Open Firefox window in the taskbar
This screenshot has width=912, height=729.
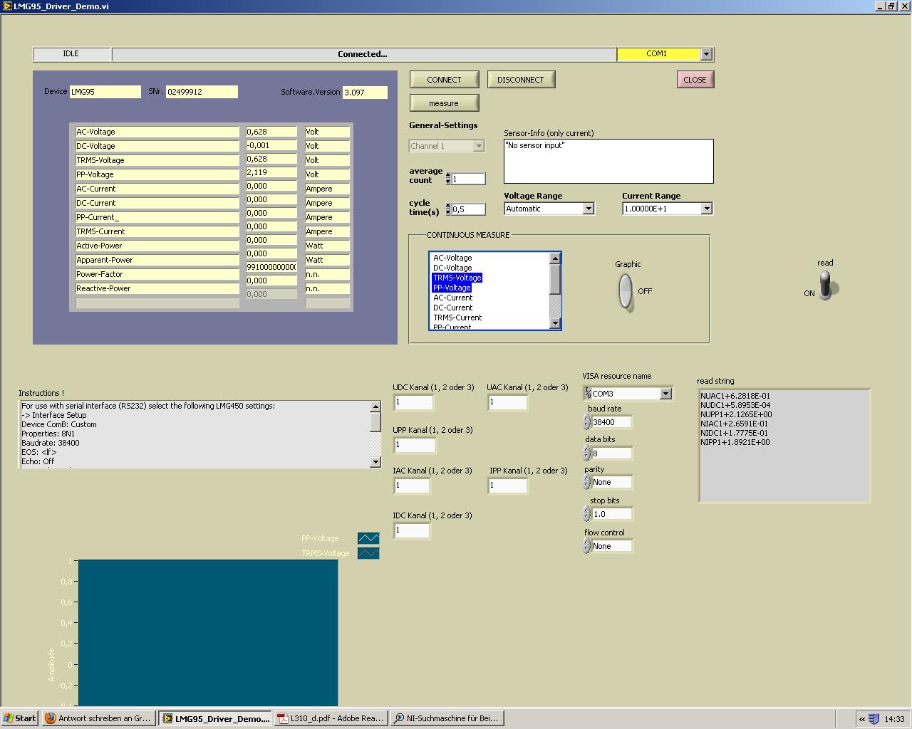tap(98, 718)
